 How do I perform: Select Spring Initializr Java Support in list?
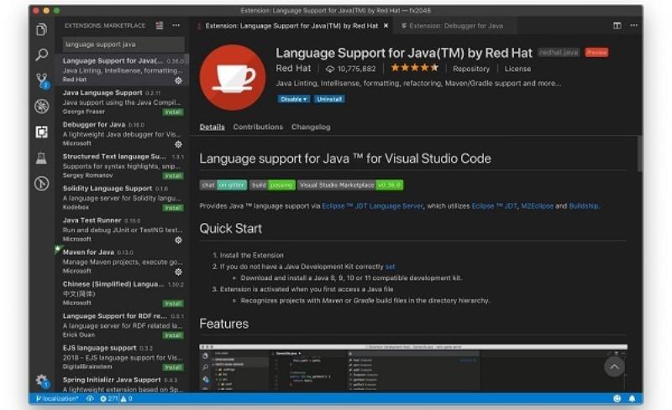coord(122,384)
